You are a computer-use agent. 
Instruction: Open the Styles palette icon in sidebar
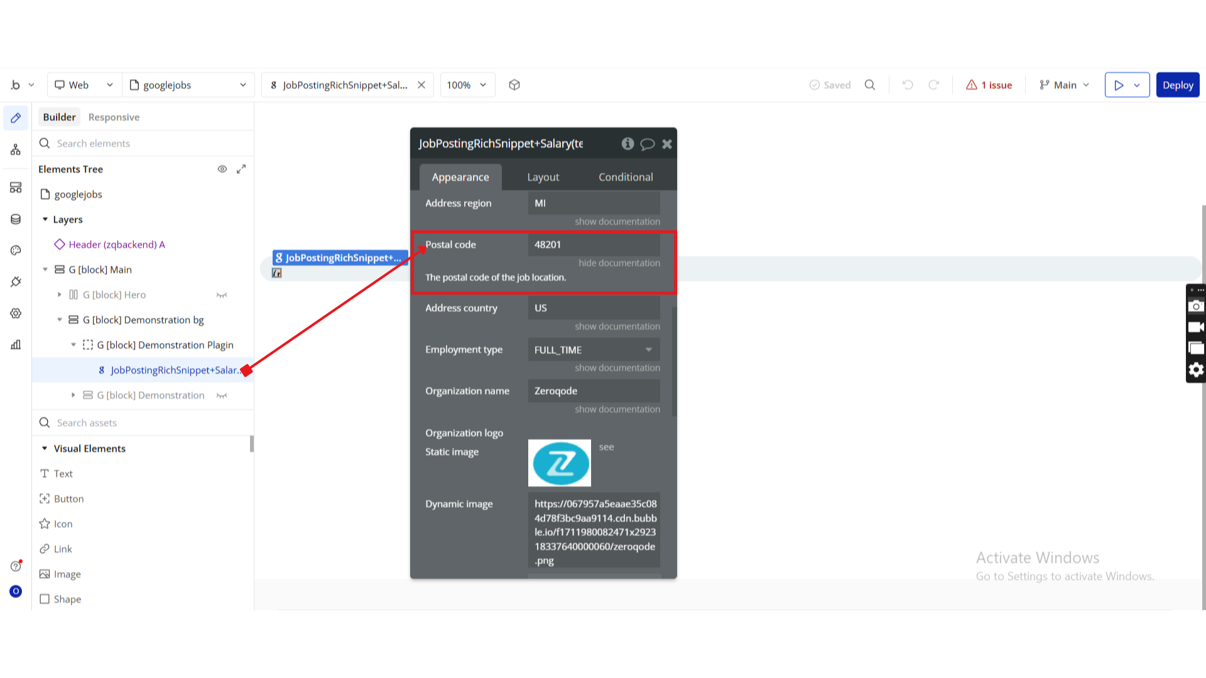point(16,250)
